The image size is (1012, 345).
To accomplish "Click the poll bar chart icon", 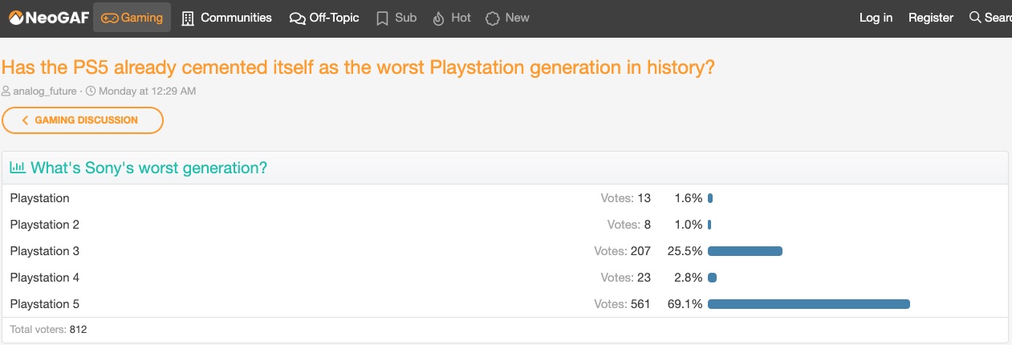I will (18, 168).
